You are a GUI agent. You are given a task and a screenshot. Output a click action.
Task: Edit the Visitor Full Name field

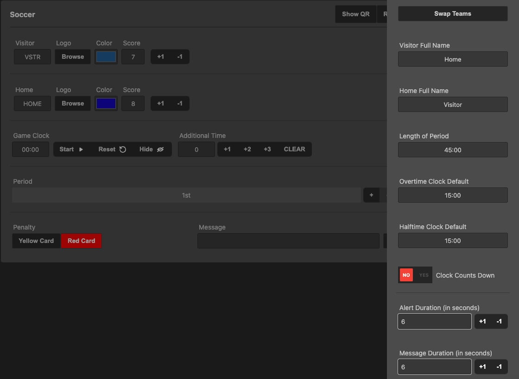452,59
